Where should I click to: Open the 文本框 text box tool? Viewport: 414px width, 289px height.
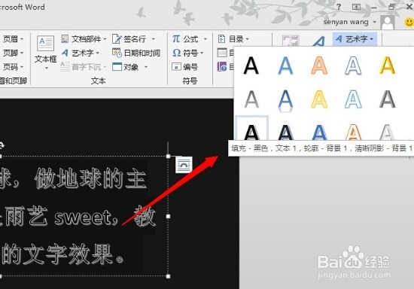[x=46, y=52]
